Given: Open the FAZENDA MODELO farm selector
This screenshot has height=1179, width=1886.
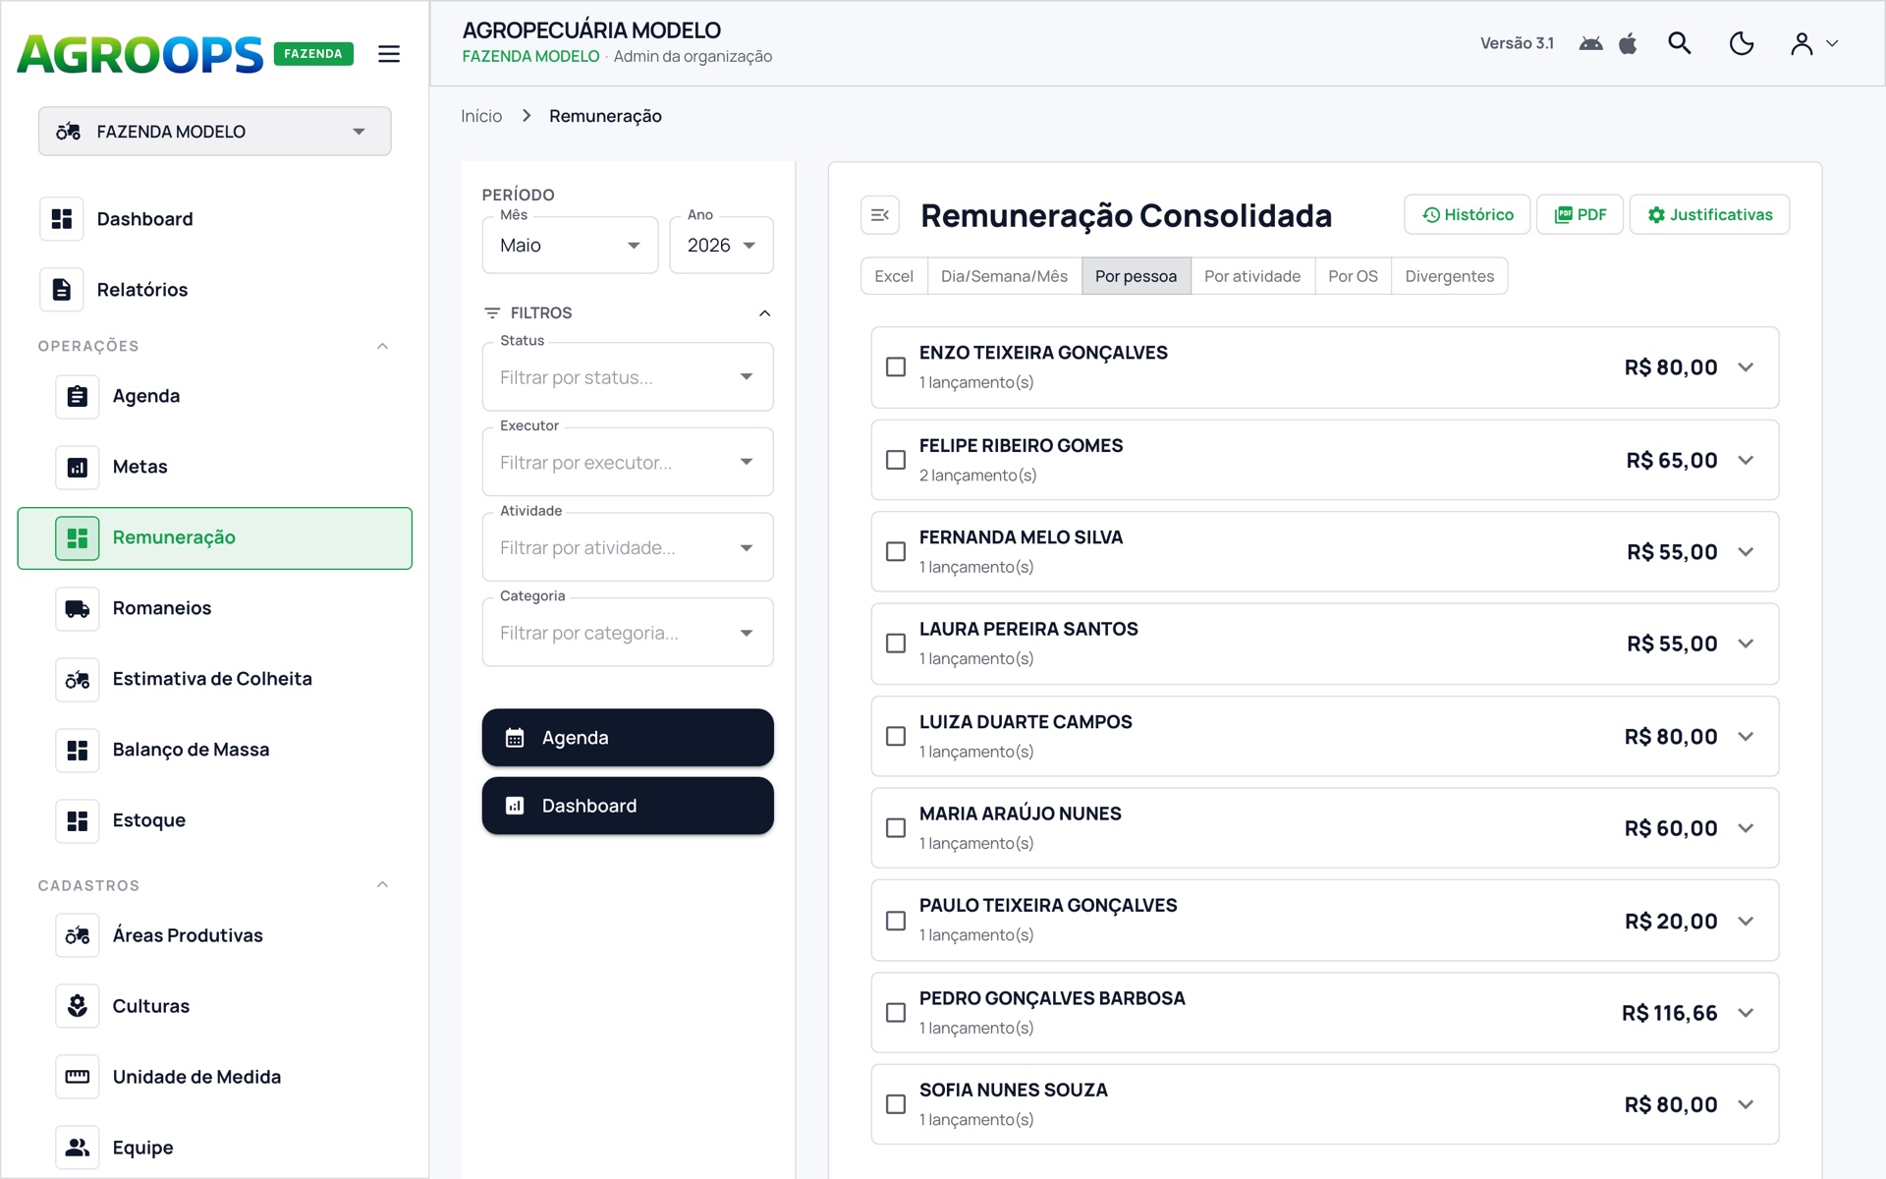Looking at the screenshot, I should 215,132.
